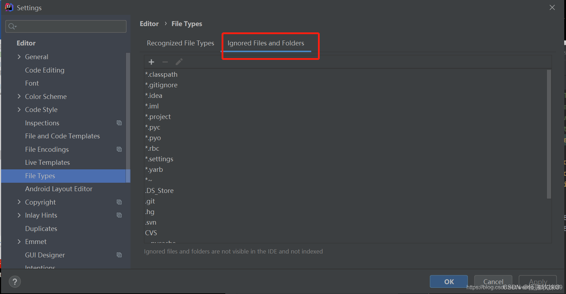This screenshot has width=566, height=294.
Task: Expand the Code Style node
Action: 19,110
